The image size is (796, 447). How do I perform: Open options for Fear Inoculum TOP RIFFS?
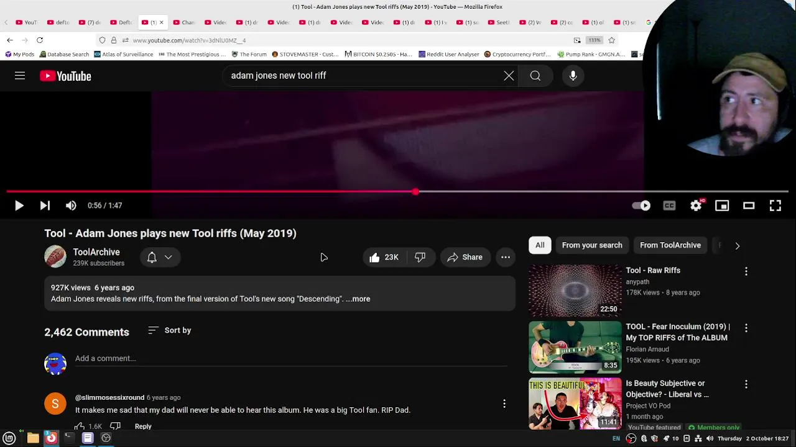click(x=746, y=328)
